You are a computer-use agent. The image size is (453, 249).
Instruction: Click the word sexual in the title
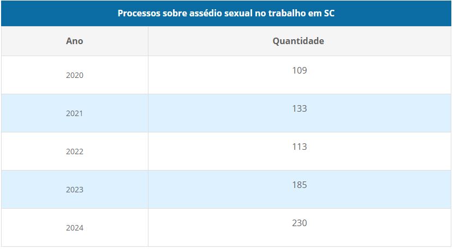[239, 13]
